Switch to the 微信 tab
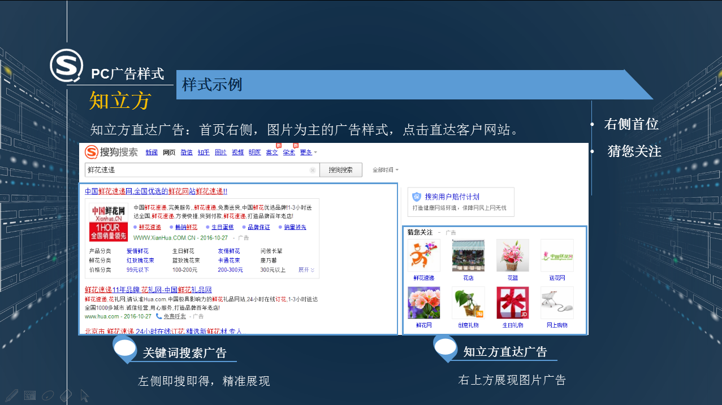 tap(187, 153)
